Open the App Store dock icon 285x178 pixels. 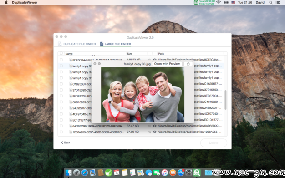(x=181, y=173)
